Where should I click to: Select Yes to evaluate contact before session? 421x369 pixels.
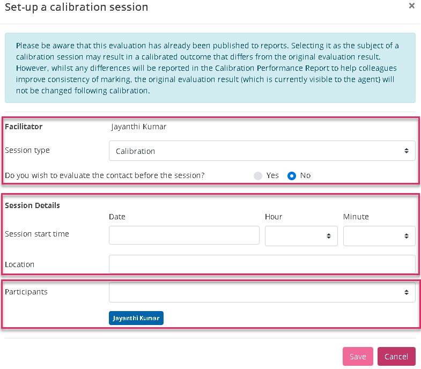[258, 176]
